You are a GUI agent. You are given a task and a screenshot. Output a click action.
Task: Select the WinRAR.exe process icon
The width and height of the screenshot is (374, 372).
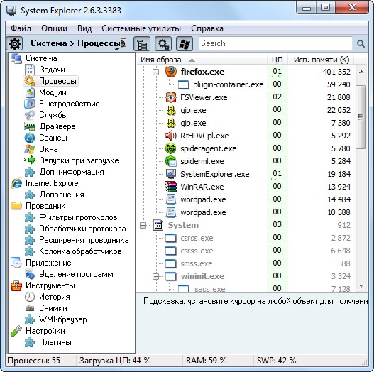[171, 187]
